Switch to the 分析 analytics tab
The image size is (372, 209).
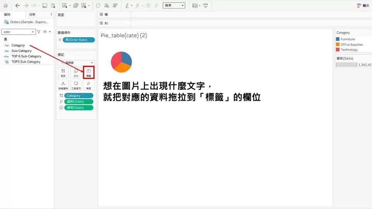click(x=32, y=14)
